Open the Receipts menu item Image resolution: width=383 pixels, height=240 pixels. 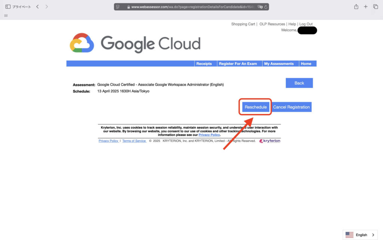[204, 64]
